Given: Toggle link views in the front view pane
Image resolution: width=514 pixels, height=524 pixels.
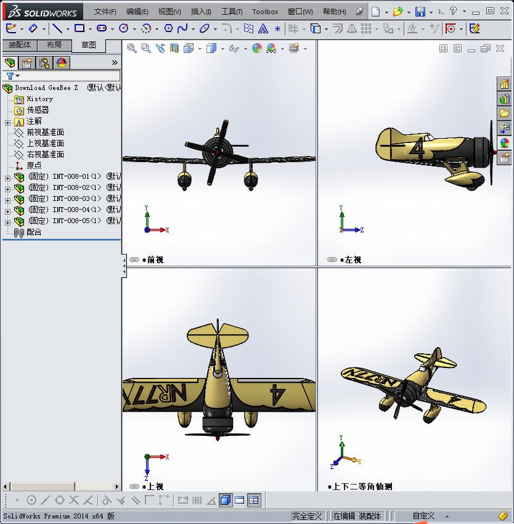Looking at the screenshot, I should coord(134,260).
